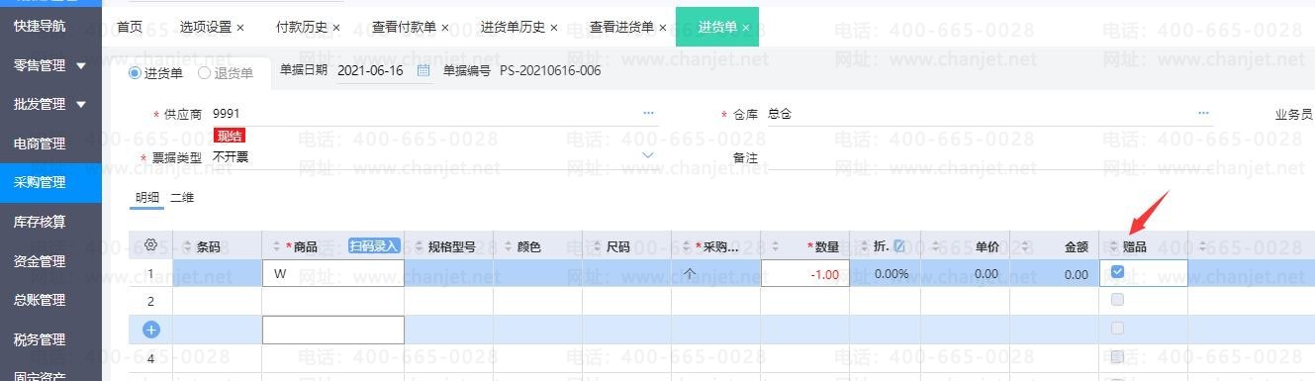This screenshot has height=381, width=1315.
Task: Select the 进货单 radio option
Action: [136, 72]
